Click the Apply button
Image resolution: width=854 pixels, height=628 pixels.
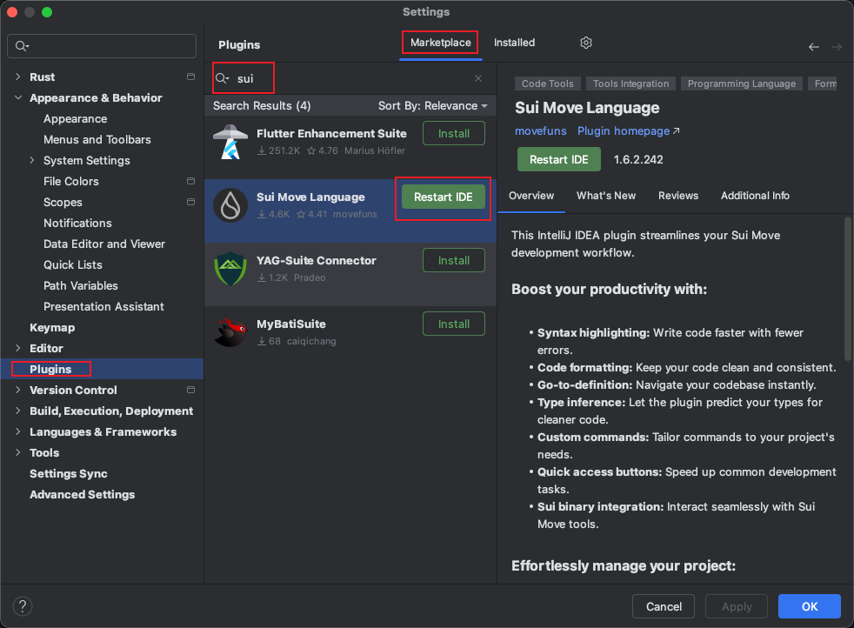737,606
